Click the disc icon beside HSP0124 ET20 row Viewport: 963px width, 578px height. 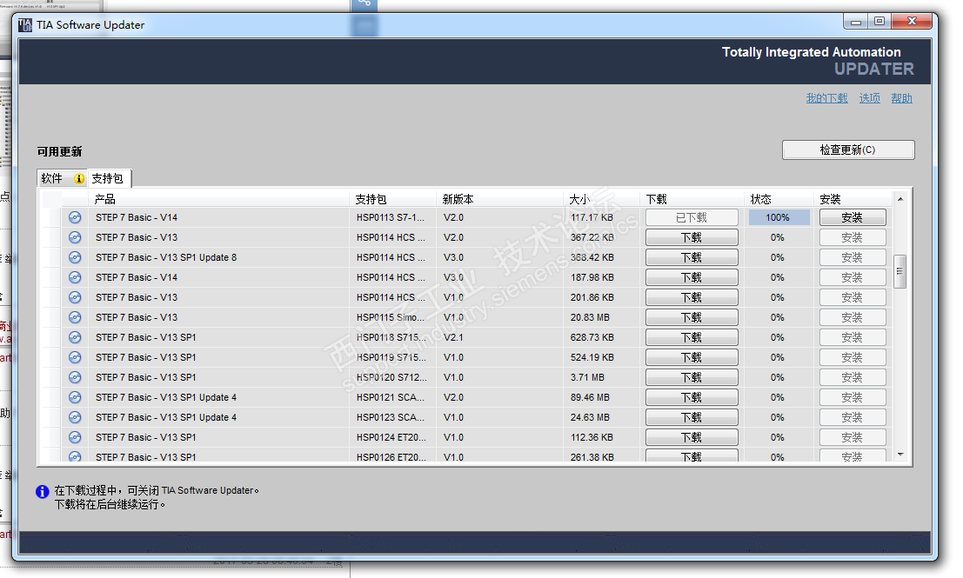pos(75,437)
